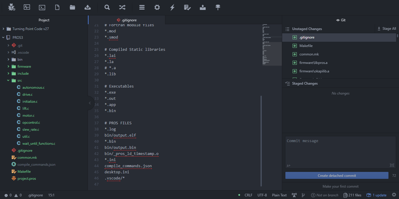Image resolution: width=399 pixels, height=199 pixels.
Task: Select Makefile in Unstaged Changes
Action: (x=339, y=46)
